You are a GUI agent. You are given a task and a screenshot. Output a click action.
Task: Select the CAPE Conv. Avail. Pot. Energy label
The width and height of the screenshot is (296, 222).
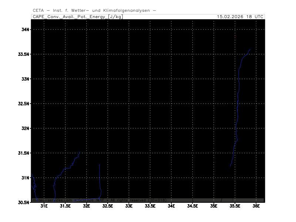point(69,17)
